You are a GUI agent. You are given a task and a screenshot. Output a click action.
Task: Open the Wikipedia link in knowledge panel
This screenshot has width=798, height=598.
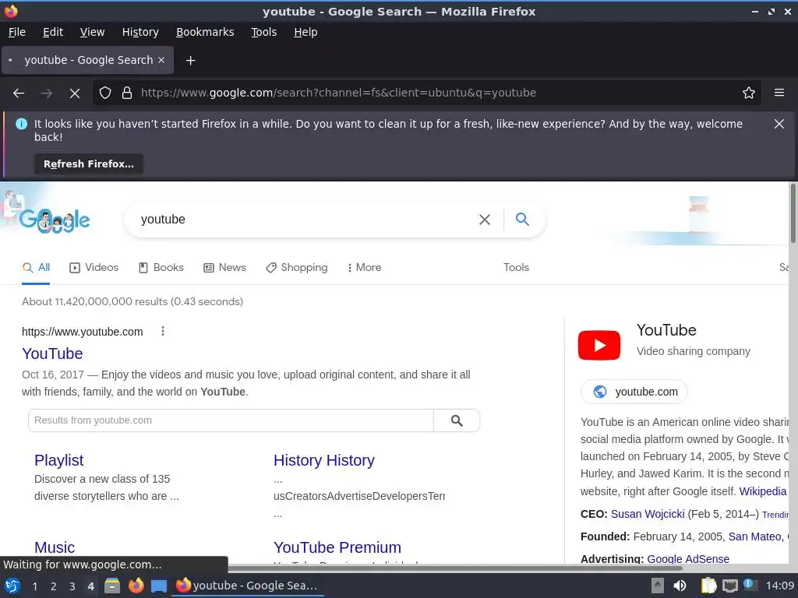pos(762,491)
